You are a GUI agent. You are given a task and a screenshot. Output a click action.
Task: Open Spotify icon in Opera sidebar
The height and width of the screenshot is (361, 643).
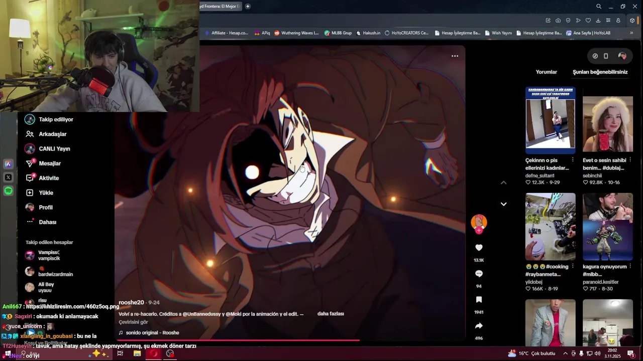point(8,191)
